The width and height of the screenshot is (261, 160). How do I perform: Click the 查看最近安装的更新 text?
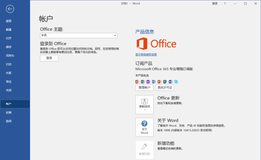pos(170,149)
